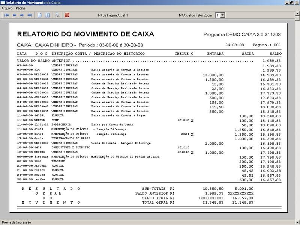Jump to the last page of report
This screenshot has height=225, width=300.
pos(30,15)
